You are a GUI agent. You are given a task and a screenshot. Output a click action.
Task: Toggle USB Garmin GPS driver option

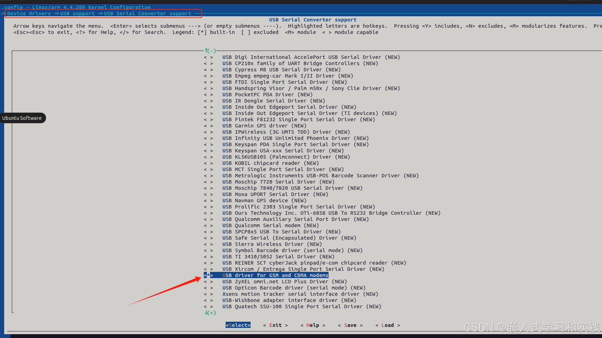(x=255, y=126)
